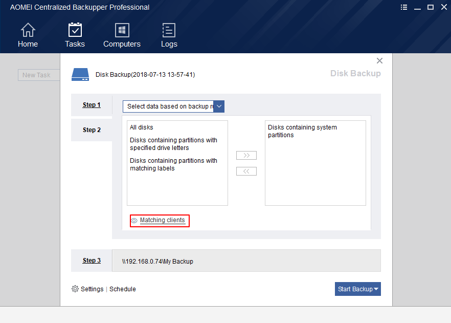Screen dimensions: 451x323
Task: Maximize the AOMEI window
Action: (431, 7)
